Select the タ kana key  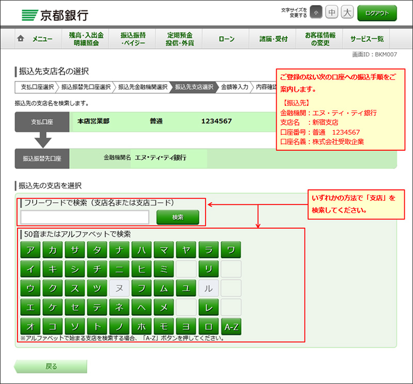pyautogui.click(x=97, y=250)
